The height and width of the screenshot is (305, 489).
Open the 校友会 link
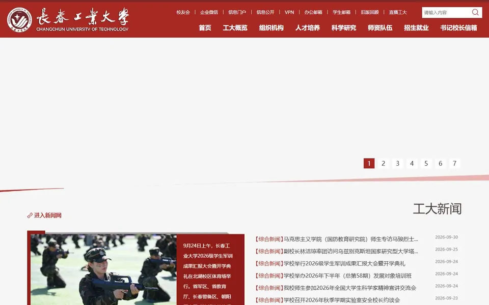pyautogui.click(x=183, y=12)
